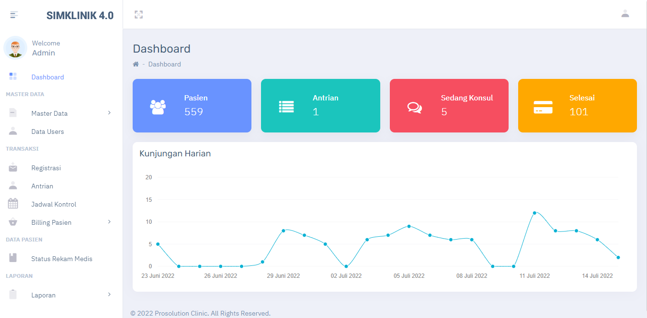Screen dimensions: 647x318
Task: Click the fullscreen expand icon
Action: coord(139,15)
